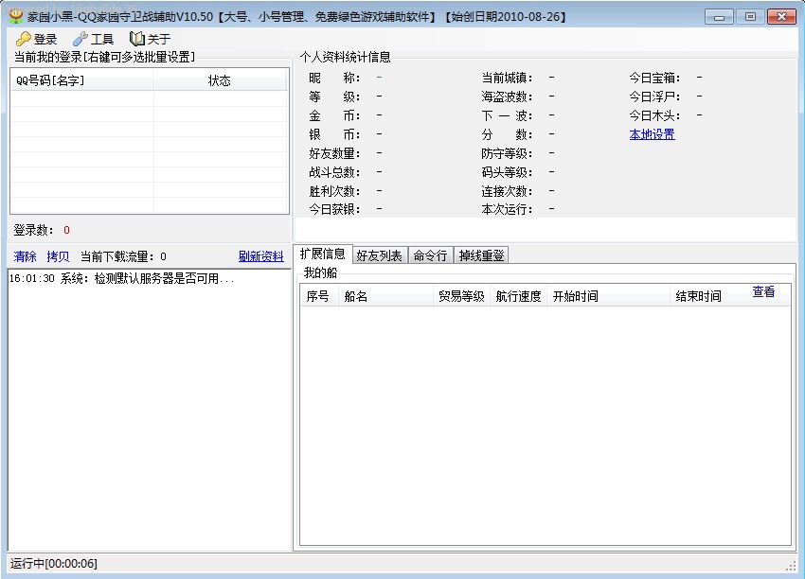Switch to the 命令行 tab
Viewport: 805px width, 579px height.
click(x=430, y=255)
